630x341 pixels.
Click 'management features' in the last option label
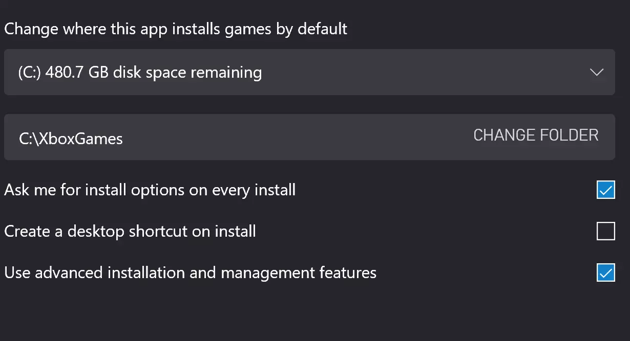click(x=298, y=272)
